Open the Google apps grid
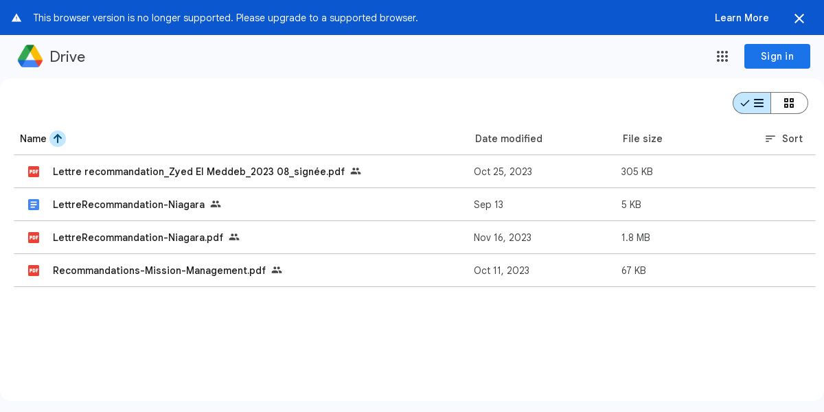This screenshot has width=824, height=412. [722, 56]
